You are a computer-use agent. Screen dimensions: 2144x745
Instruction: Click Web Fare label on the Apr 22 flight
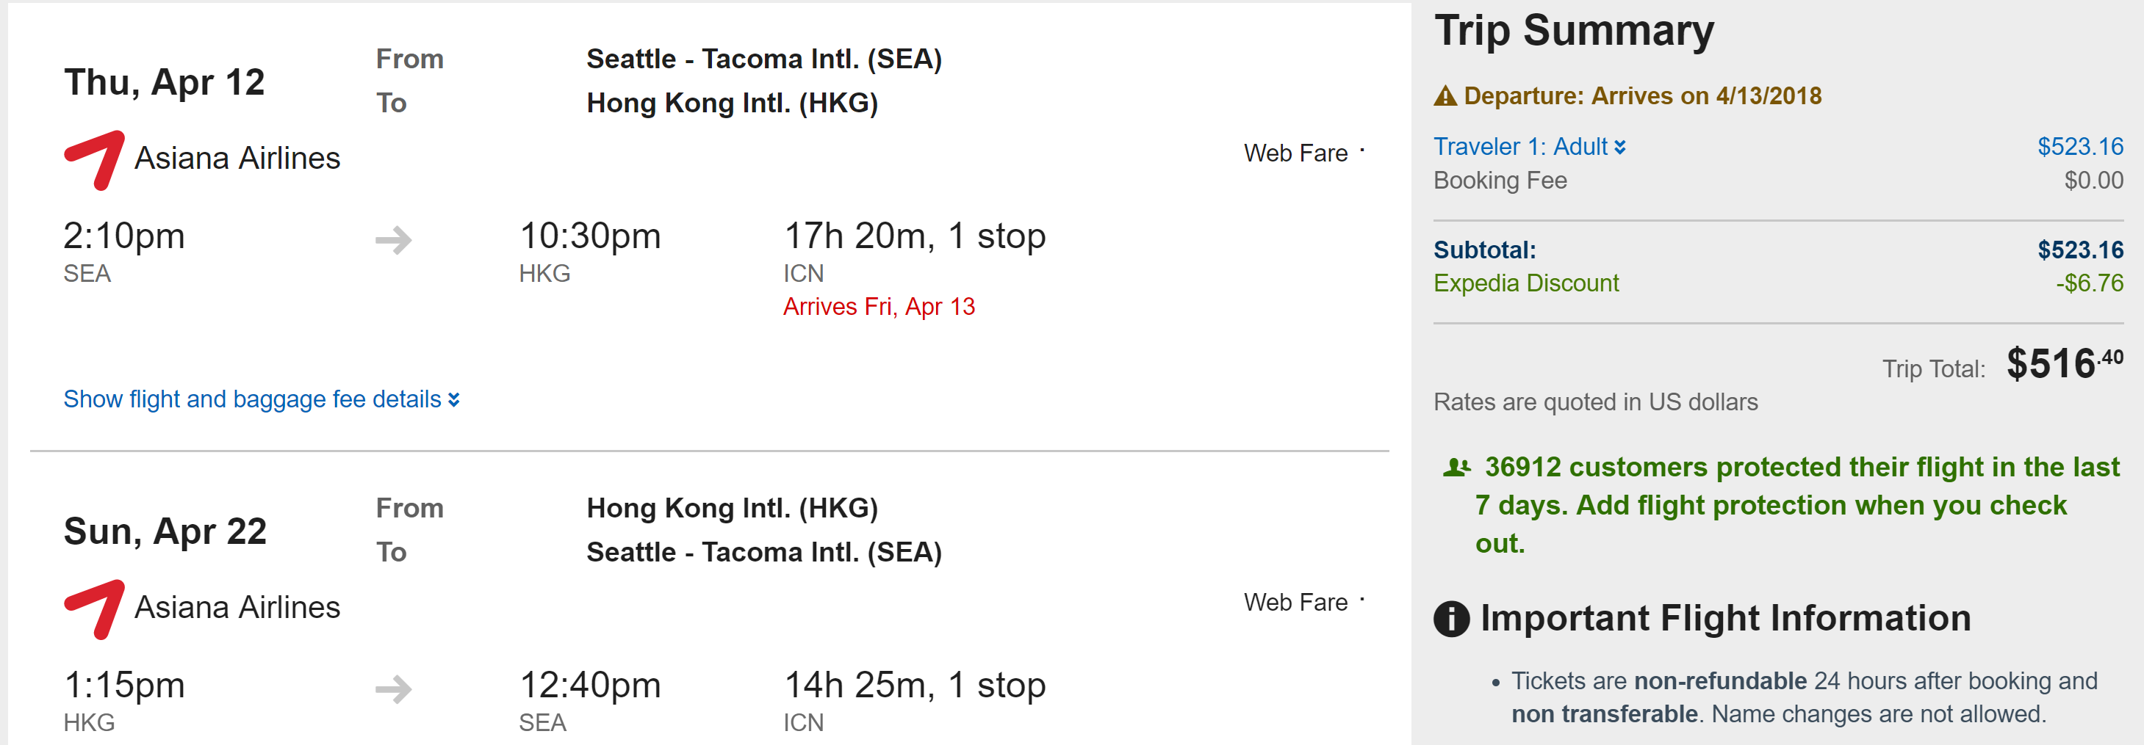tap(1295, 602)
